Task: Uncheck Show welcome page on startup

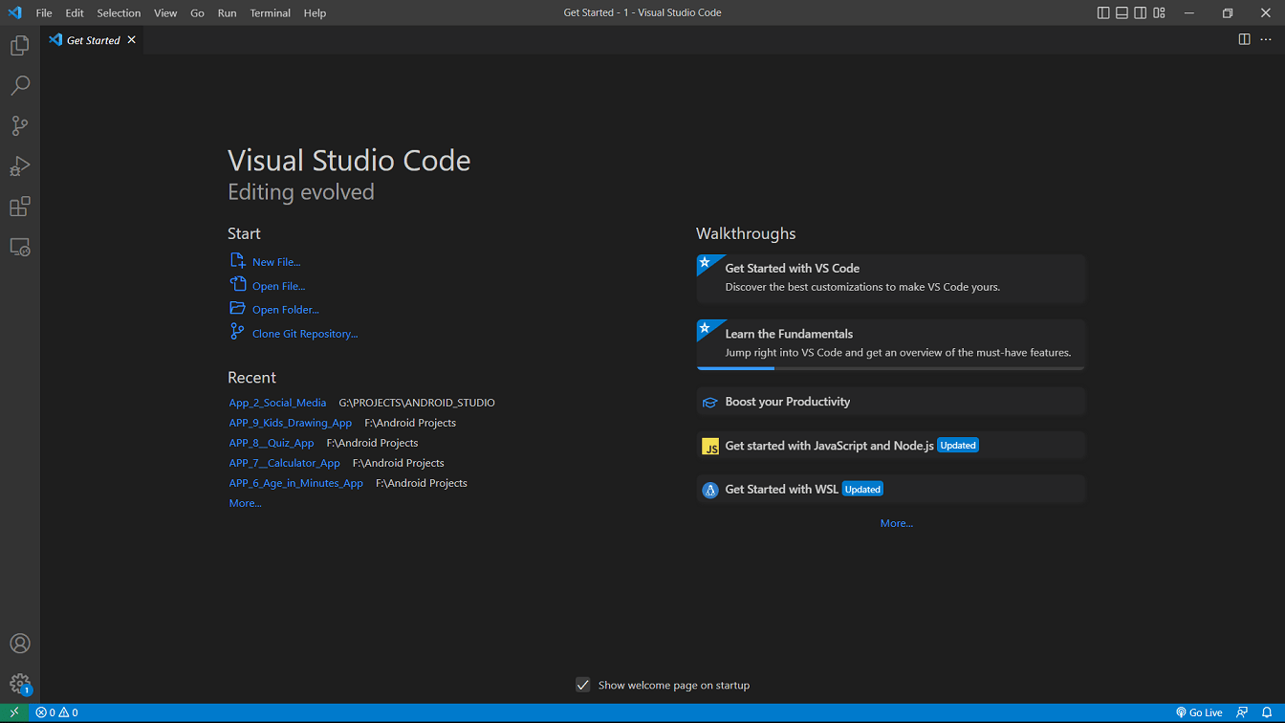Action: click(x=583, y=685)
